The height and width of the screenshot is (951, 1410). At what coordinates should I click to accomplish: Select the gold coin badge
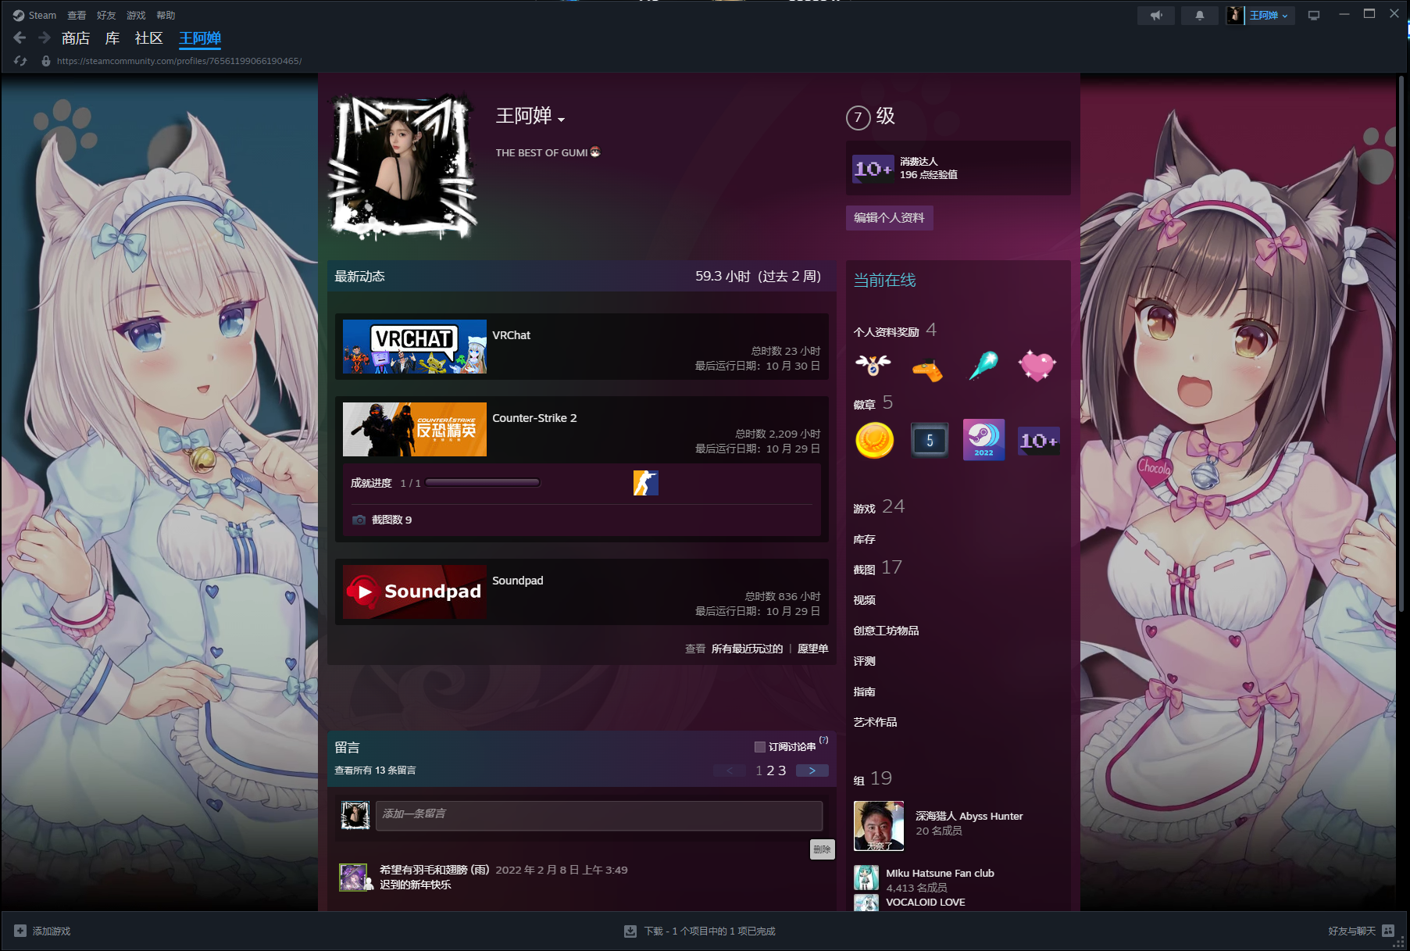(x=874, y=440)
